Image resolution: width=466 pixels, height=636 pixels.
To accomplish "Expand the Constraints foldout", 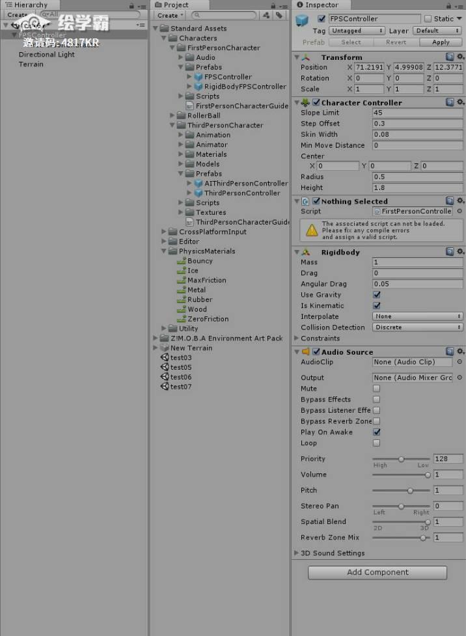I will pos(297,339).
